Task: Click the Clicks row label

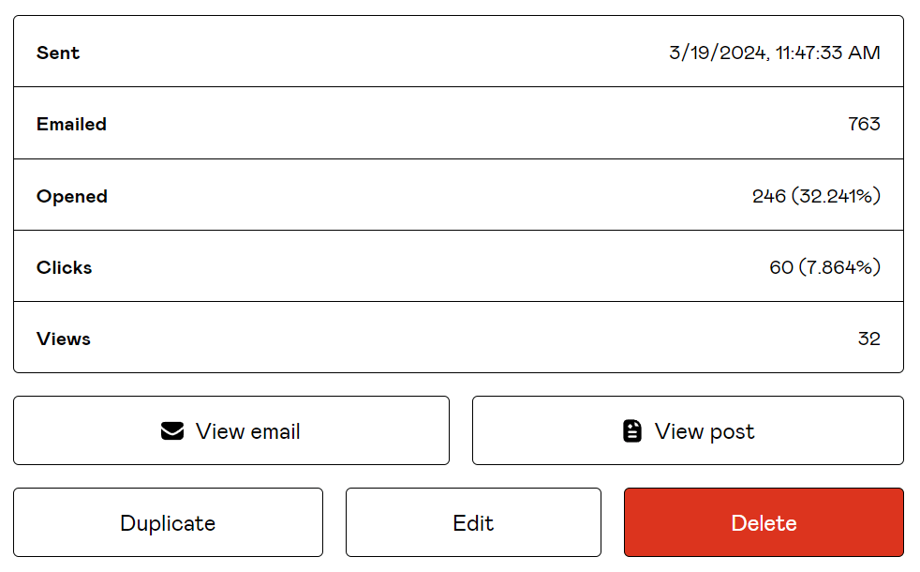Action: pyautogui.click(x=64, y=267)
